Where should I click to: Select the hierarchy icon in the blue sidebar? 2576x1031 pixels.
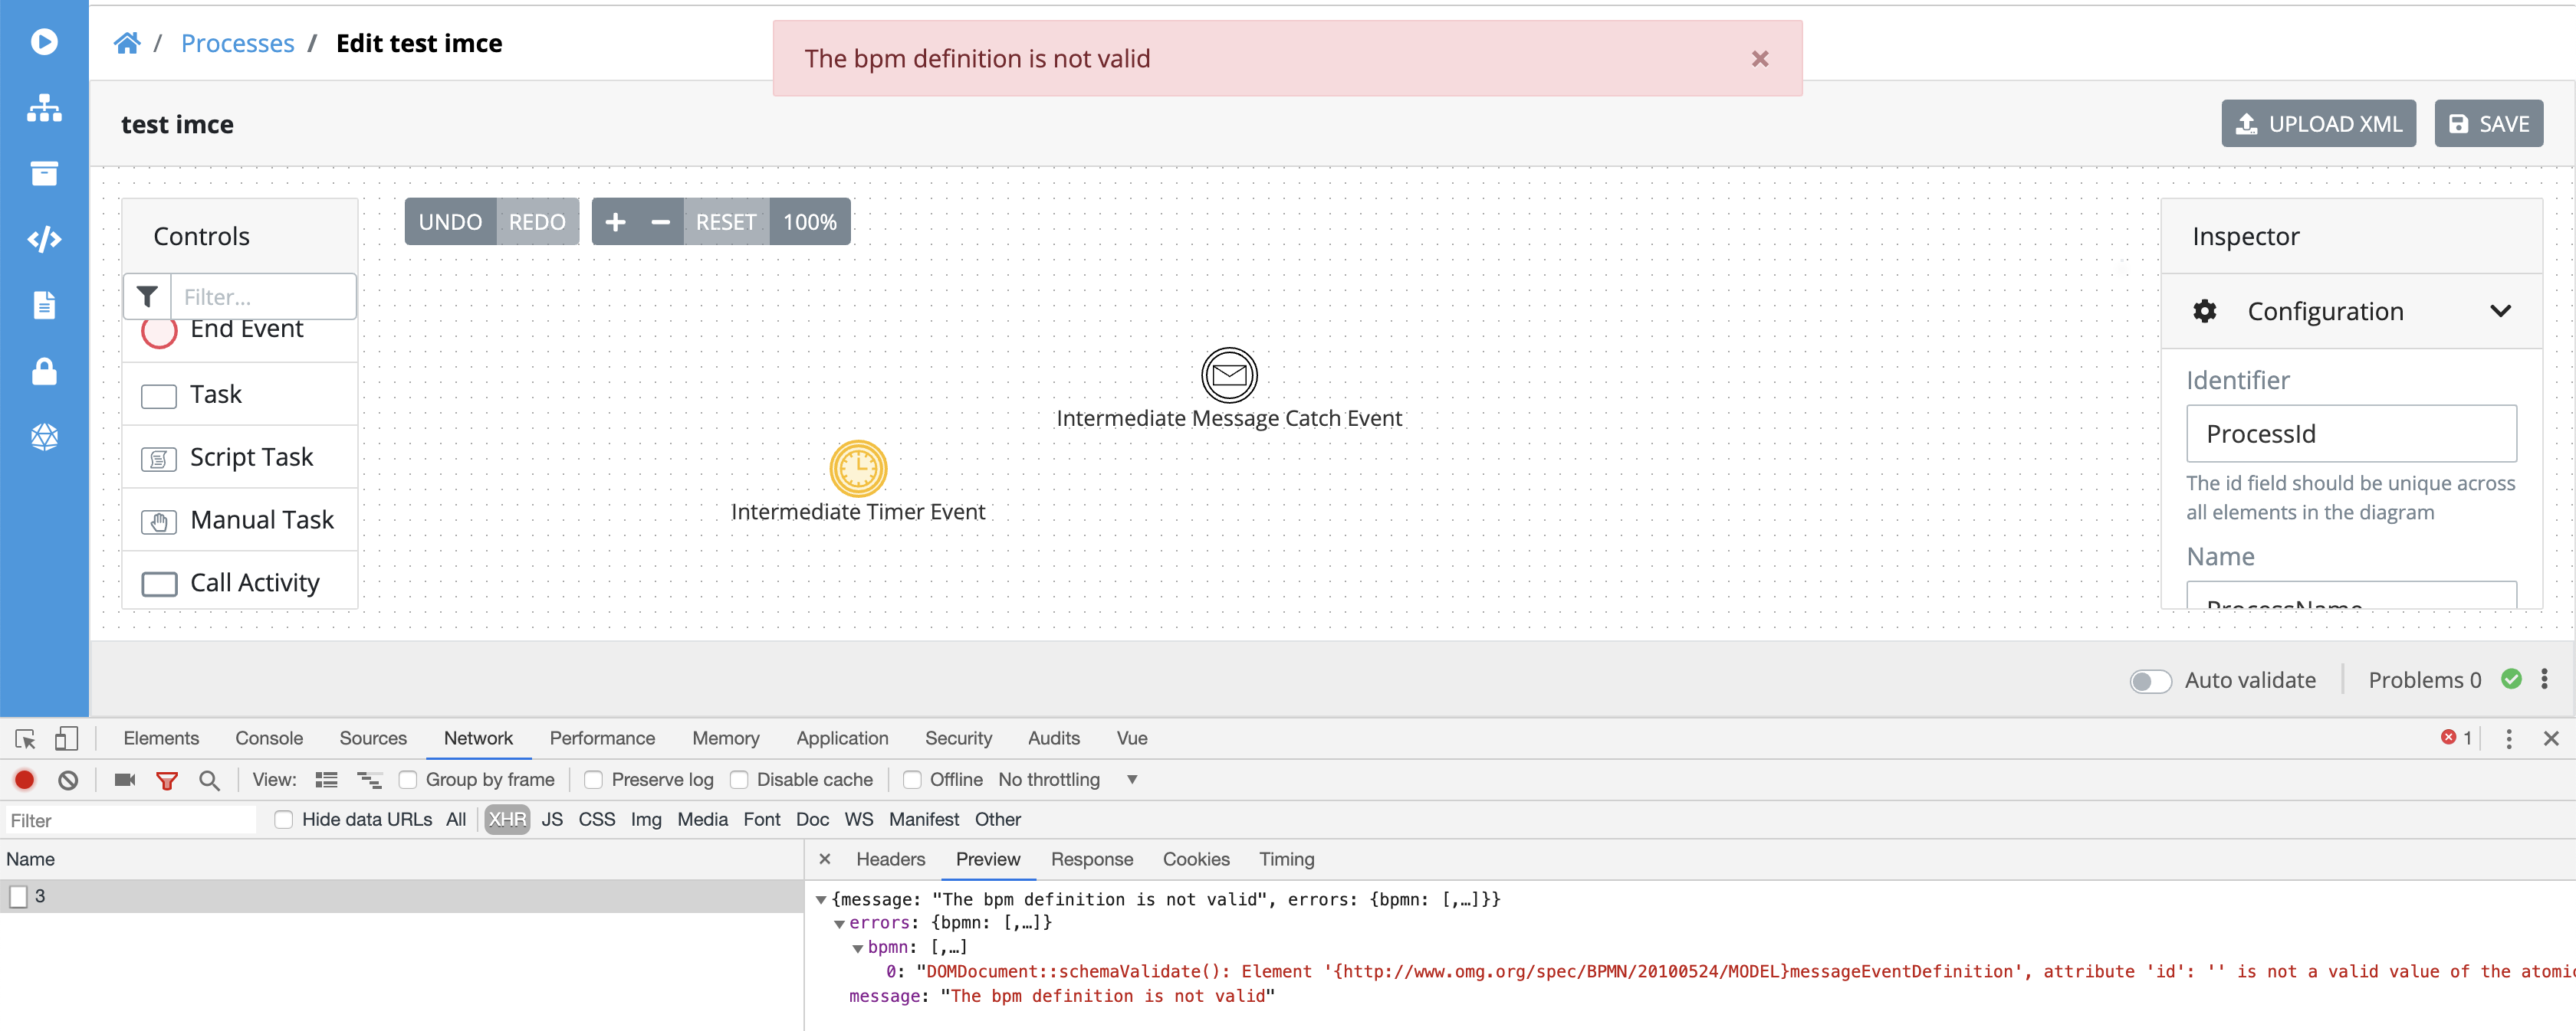pos(44,108)
